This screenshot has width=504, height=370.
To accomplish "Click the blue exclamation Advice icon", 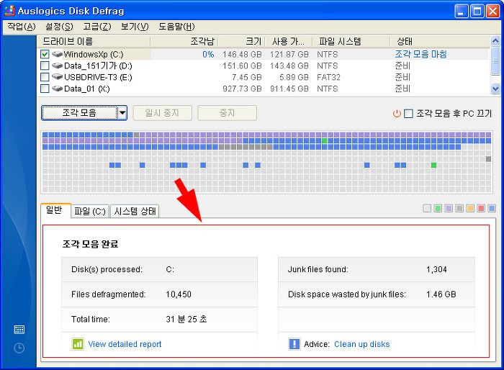I will [x=294, y=344].
